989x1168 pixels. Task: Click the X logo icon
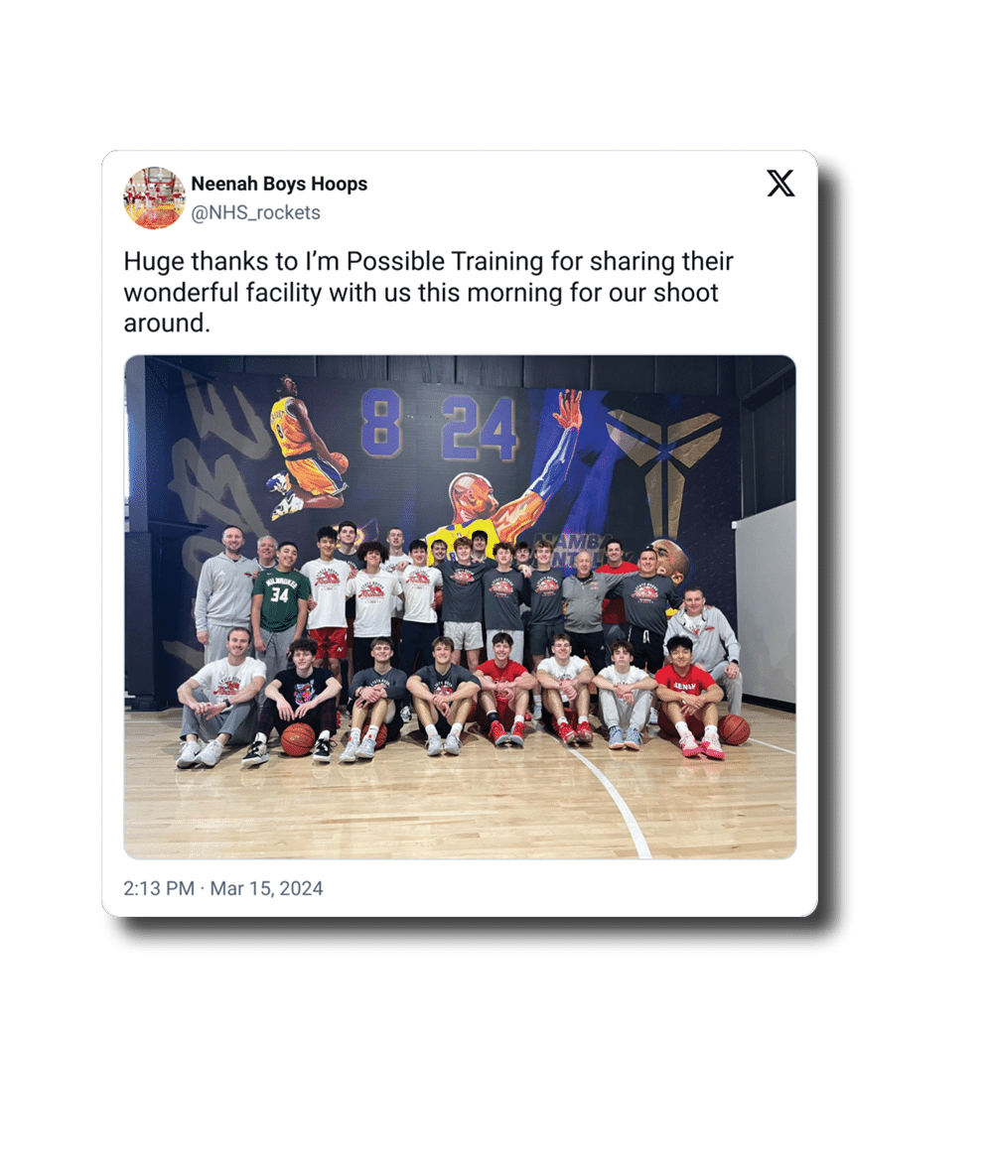coord(780,184)
